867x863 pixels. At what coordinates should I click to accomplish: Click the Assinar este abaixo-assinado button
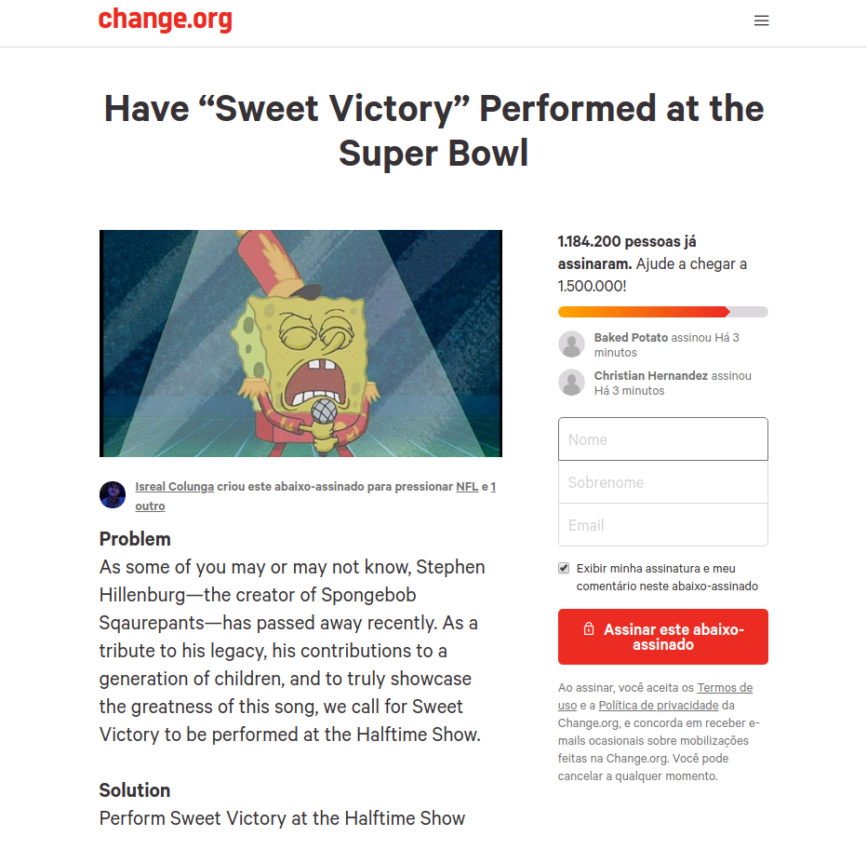click(663, 637)
